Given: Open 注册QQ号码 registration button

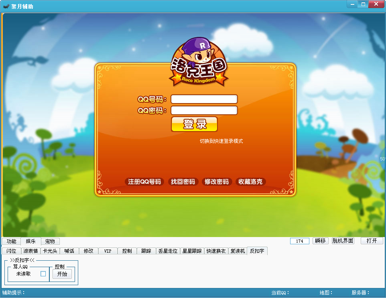Looking at the screenshot, I should tap(144, 182).
